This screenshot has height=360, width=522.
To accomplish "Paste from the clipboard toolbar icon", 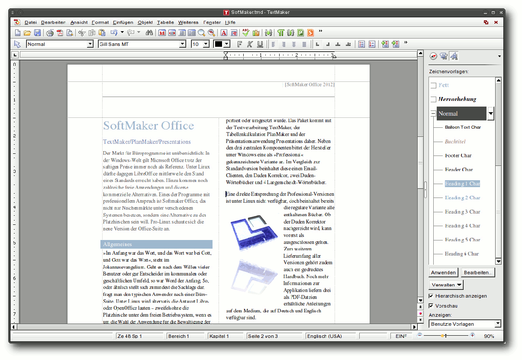I will [x=102, y=32].
